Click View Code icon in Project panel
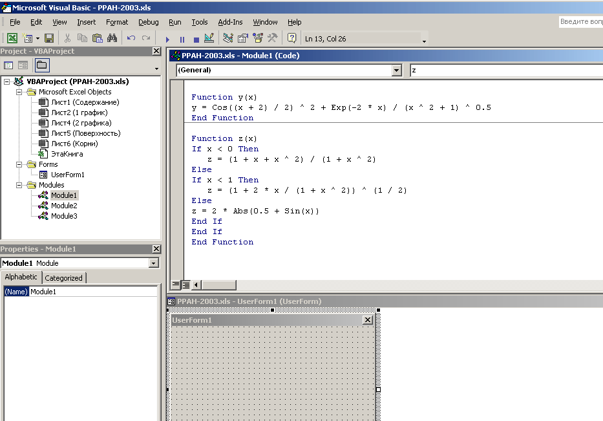Viewport: 603px width, 421px height. [x=9, y=65]
